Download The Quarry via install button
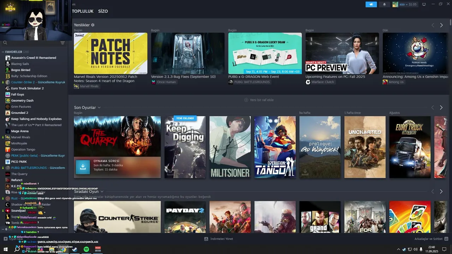Viewport: 452px width, 254px height. 83,167
